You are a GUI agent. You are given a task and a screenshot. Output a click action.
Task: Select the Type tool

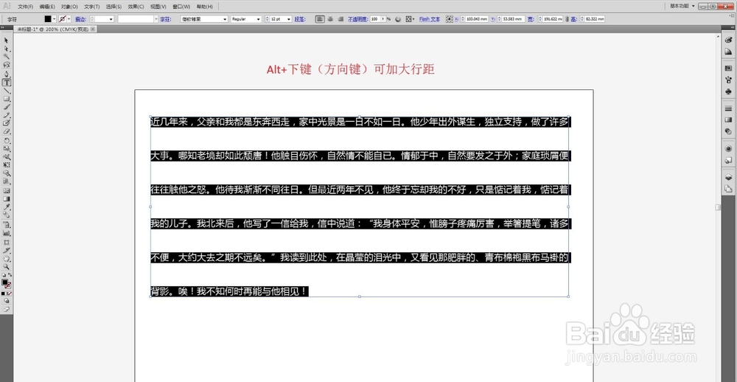coord(7,83)
